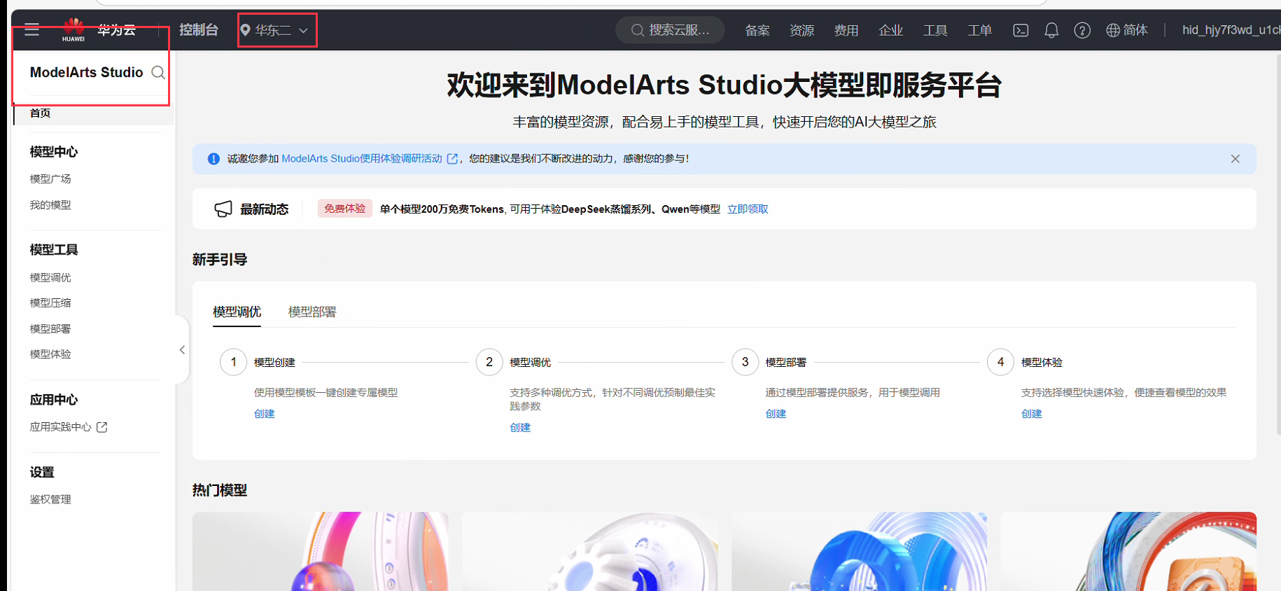Viewport: 1281px width, 591px height.
Task: Select 首页 in the sidebar
Action: tap(94, 113)
